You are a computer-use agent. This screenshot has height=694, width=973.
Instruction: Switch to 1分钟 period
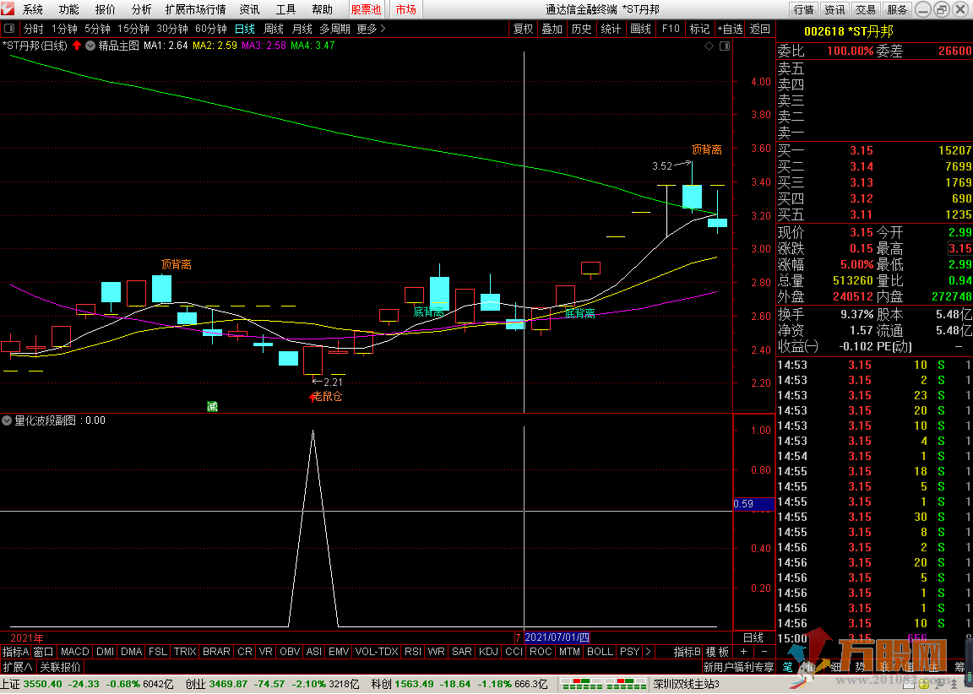pyautogui.click(x=64, y=29)
